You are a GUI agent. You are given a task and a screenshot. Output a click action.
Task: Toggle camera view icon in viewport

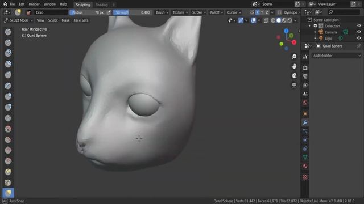(294, 76)
